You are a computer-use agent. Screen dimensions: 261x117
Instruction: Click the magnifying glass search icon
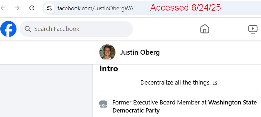point(27,29)
